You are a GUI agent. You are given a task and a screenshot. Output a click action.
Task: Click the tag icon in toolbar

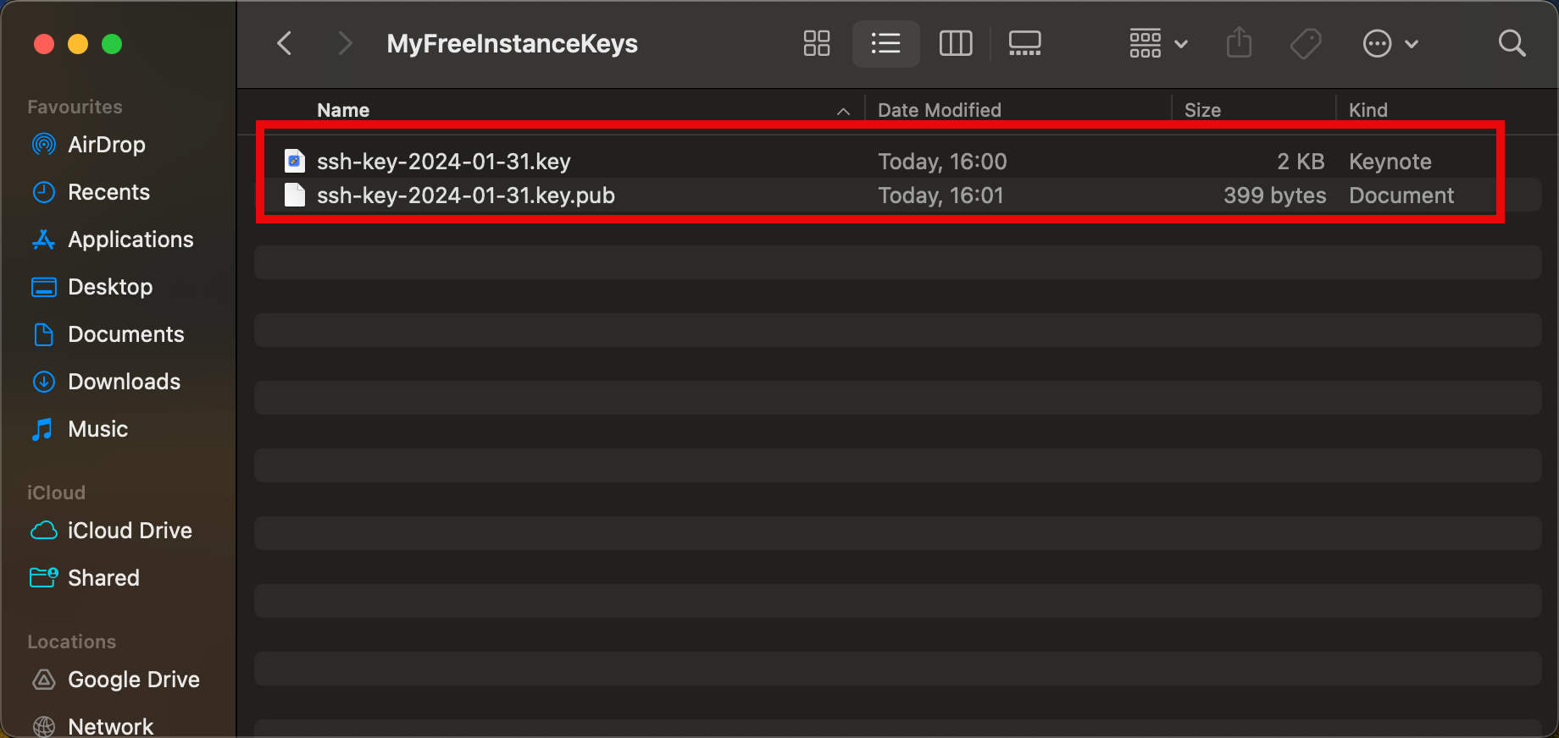1305,43
